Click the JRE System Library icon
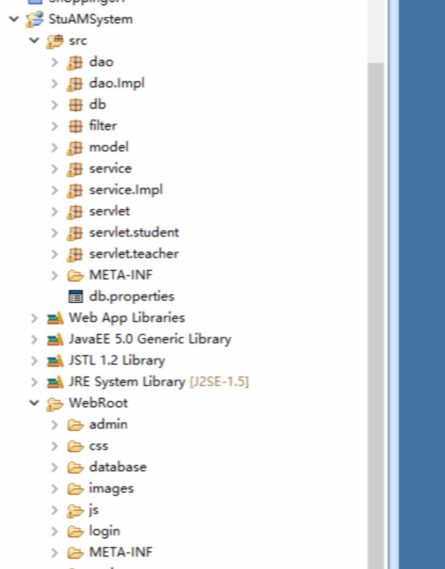This screenshot has width=445, height=569. point(55,382)
